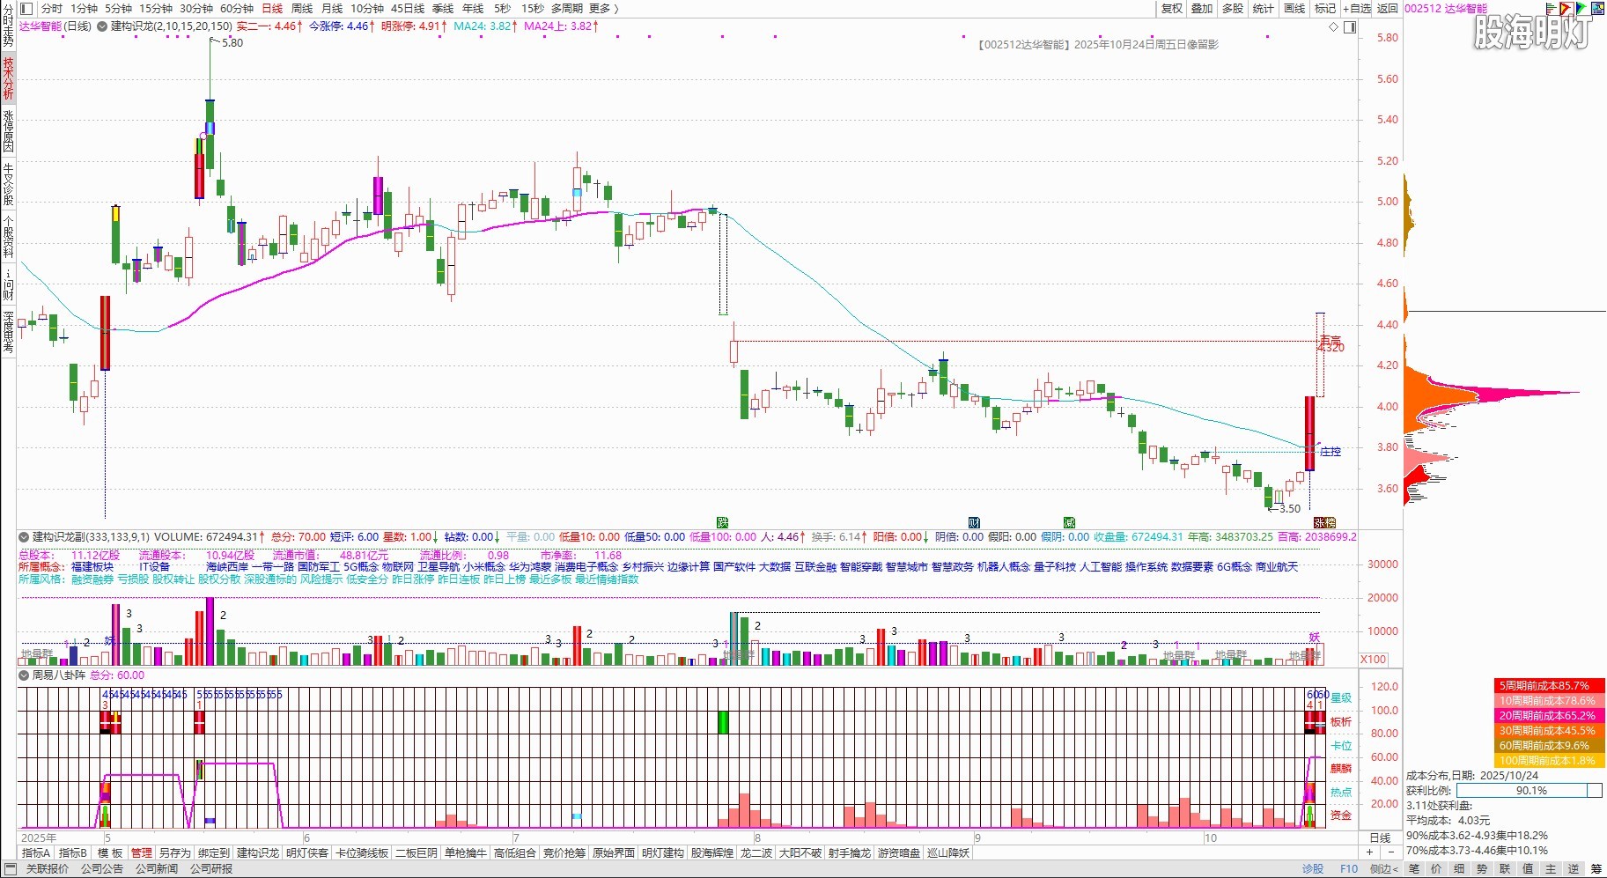Toggle the side panel layout icon
Screen dimensions: 1607x878
1350,27
